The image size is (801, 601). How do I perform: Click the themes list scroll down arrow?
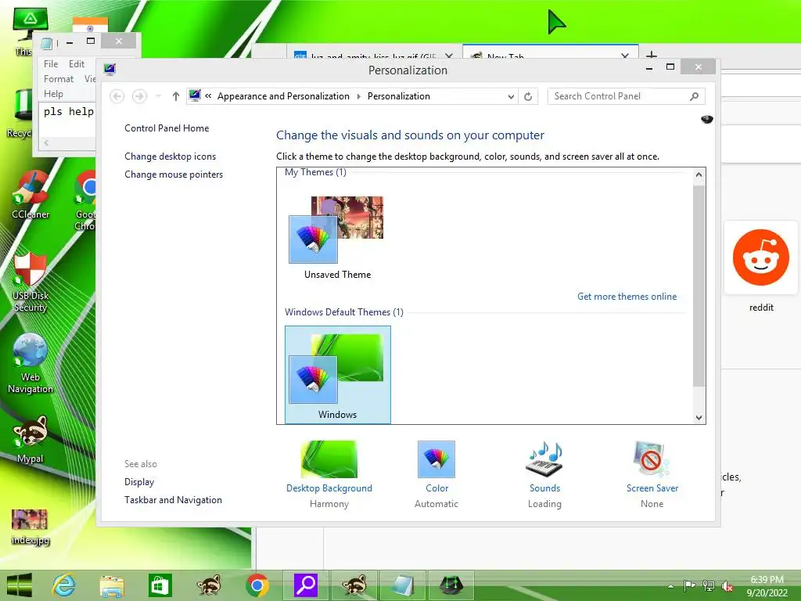(699, 418)
